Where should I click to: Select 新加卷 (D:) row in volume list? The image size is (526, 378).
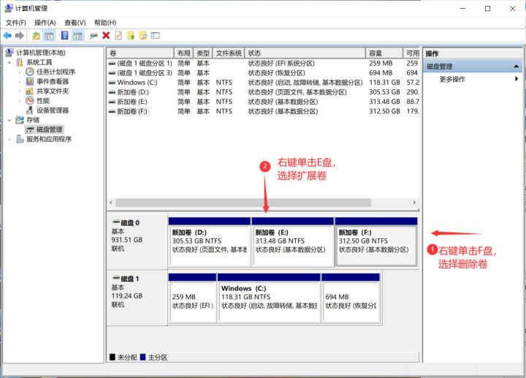pos(263,92)
